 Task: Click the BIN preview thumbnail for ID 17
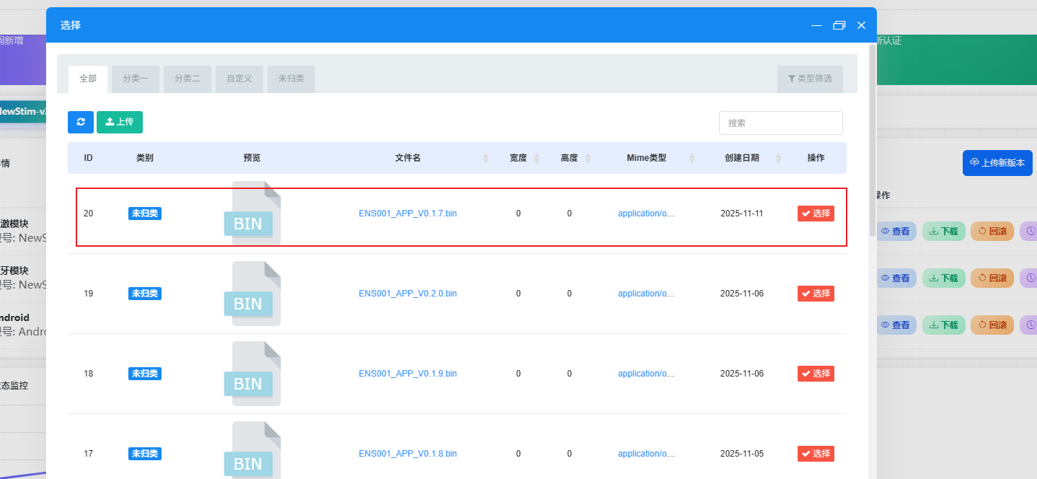click(x=252, y=450)
